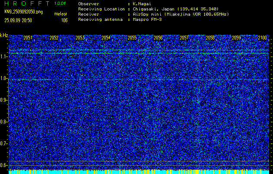Click the 2057 time marker
273x174 pixels.
pos(184,38)
